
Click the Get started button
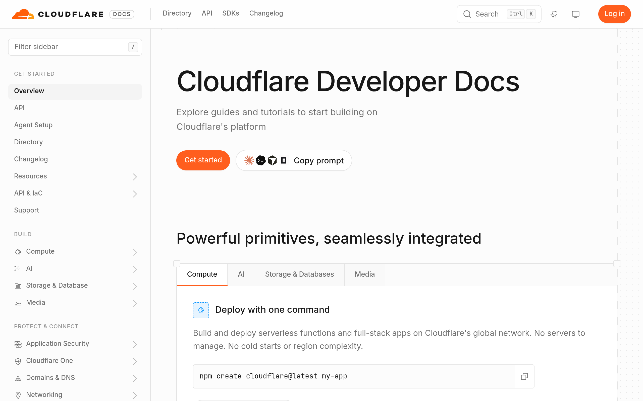point(203,160)
